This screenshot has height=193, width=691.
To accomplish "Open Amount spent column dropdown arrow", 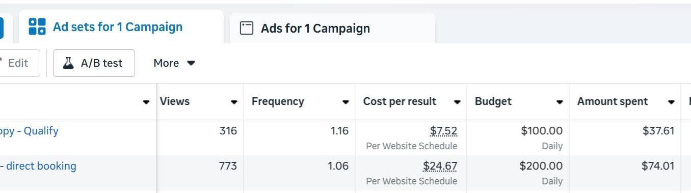I will (x=671, y=102).
